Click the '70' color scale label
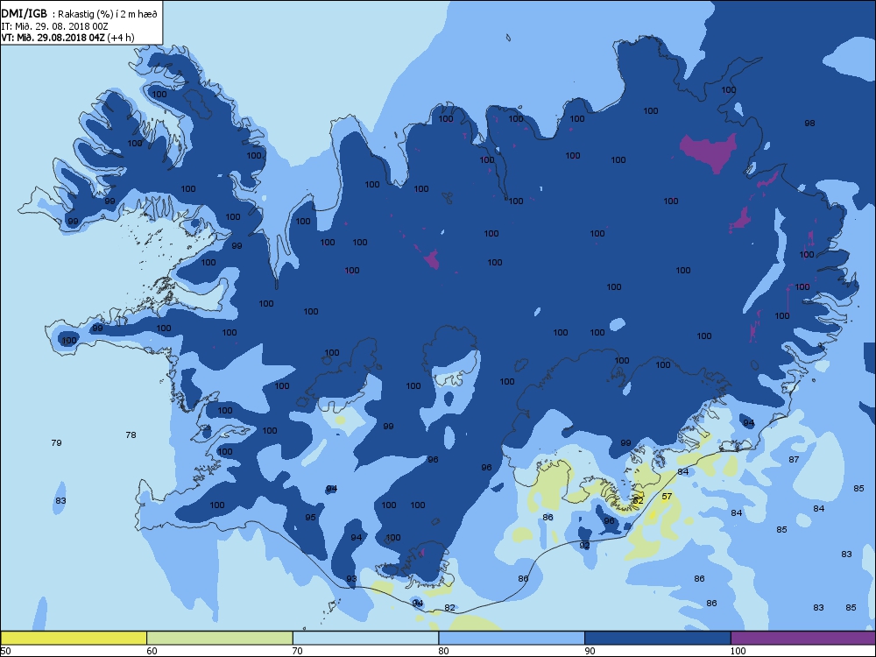Viewport: 876px width, 657px height. (298, 651)
